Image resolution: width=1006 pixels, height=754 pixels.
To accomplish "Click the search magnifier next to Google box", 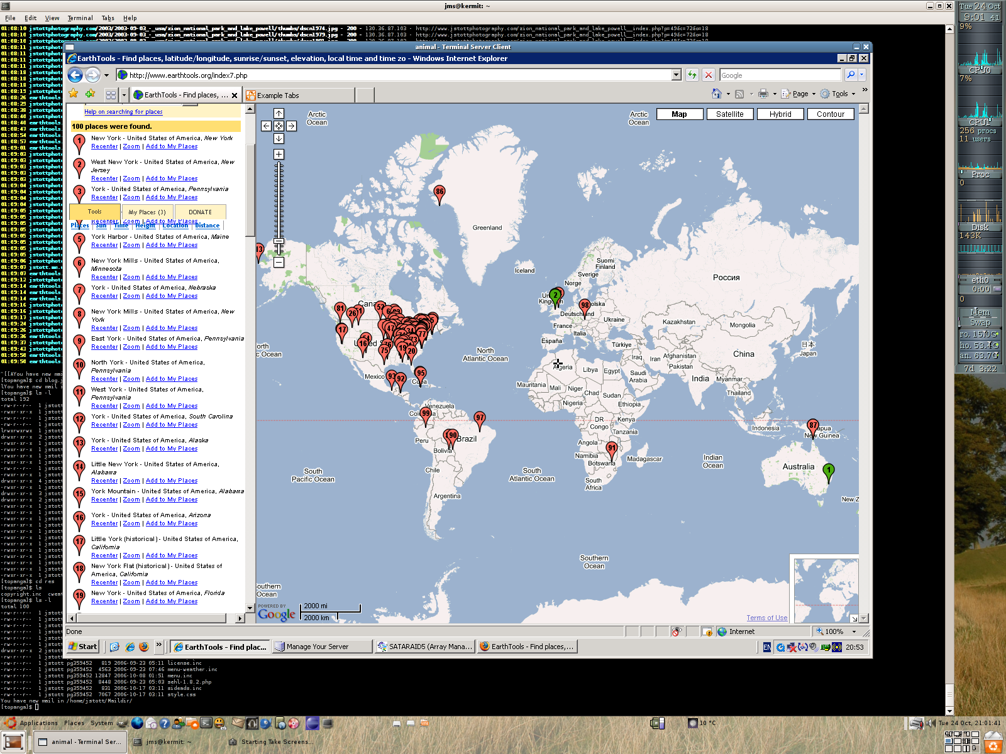I will tap(851, 75).
